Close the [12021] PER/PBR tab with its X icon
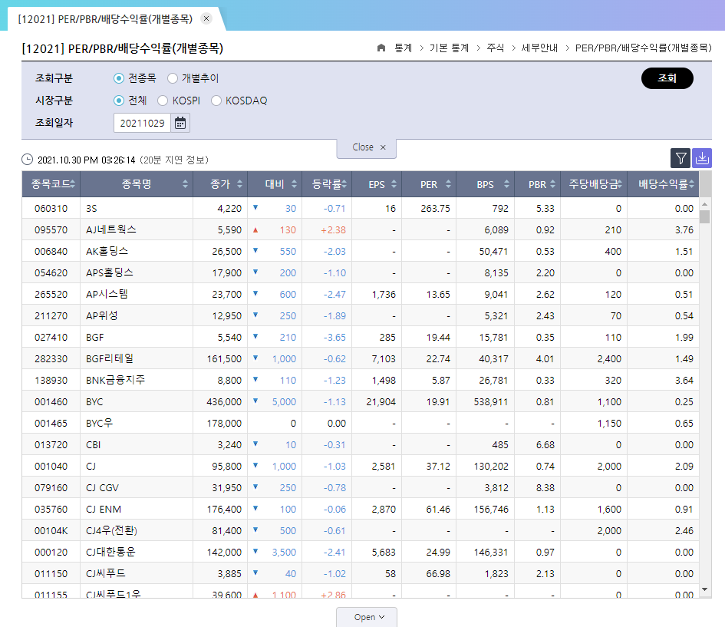The height and width of the screenshot is (627, 725). 206,18
